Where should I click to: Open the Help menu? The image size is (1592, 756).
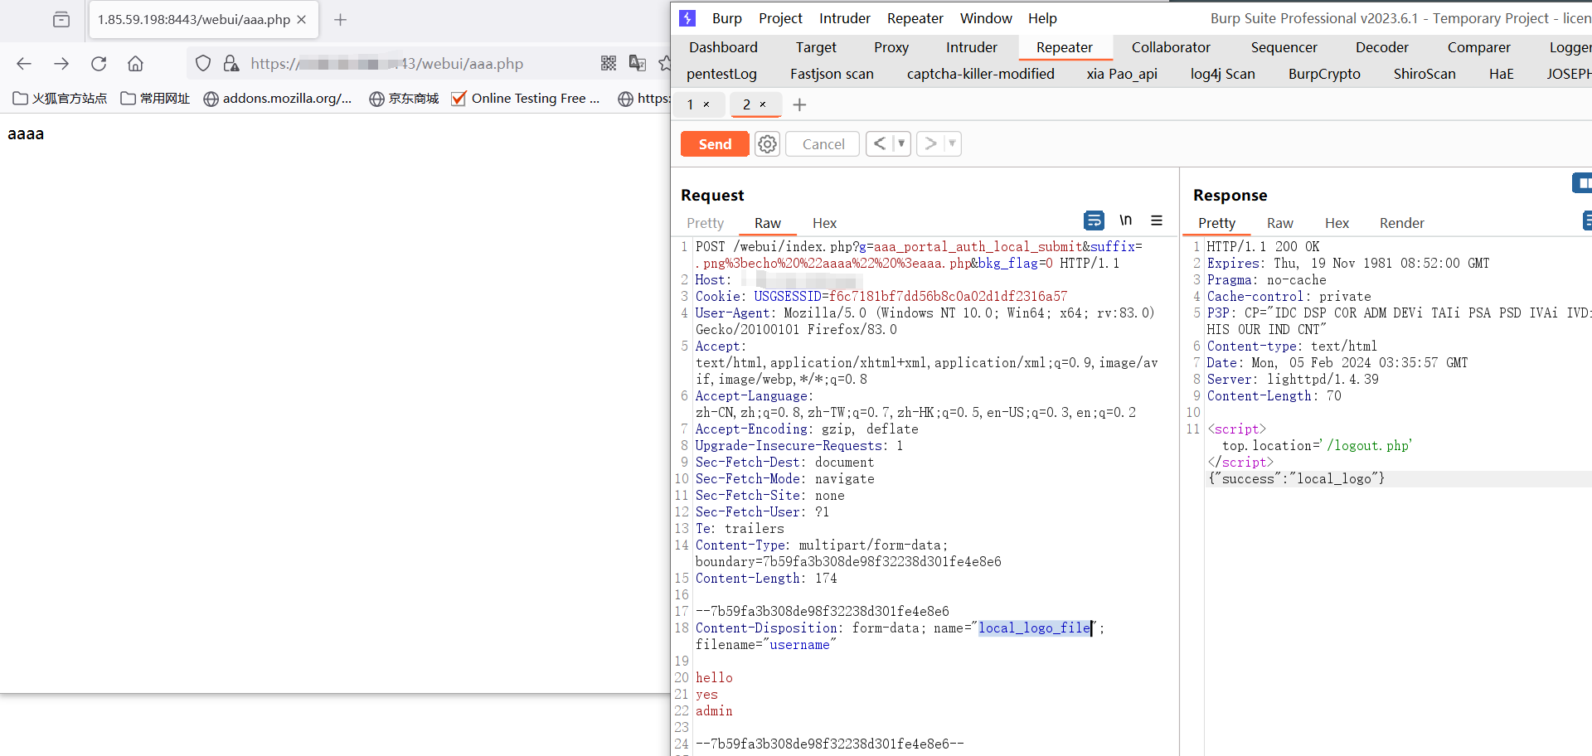pos(1042,18)
